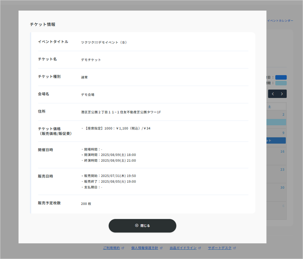This screenshot has height=259, width=303.
Task: Open the サポートデスク footer link
Action: pos(220,248)
